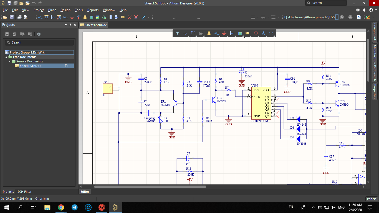Click the selection filter funnel icon
The width and height of the screenshot is (379, 213).
178,34
